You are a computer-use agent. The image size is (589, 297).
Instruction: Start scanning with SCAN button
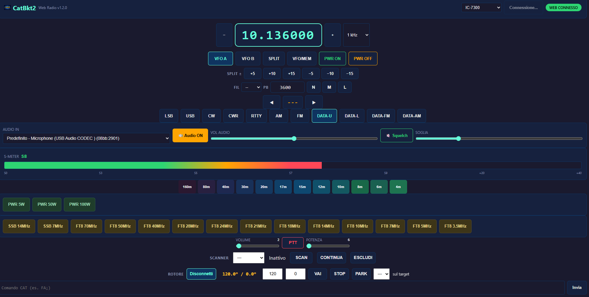pyautogui.click(x=302, y=258)
